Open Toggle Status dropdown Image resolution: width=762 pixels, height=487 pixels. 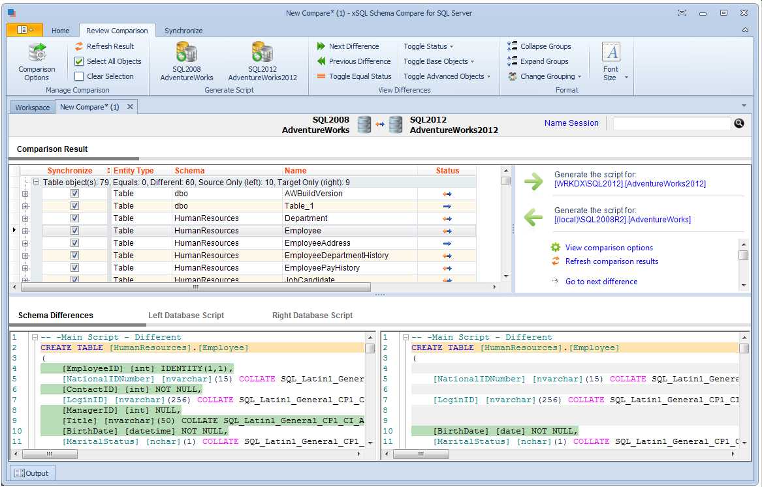coord(428,46)
